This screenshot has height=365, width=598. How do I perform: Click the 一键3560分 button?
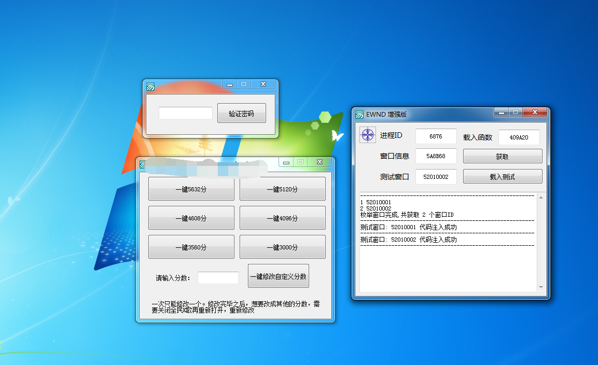(x=191, y=247)
